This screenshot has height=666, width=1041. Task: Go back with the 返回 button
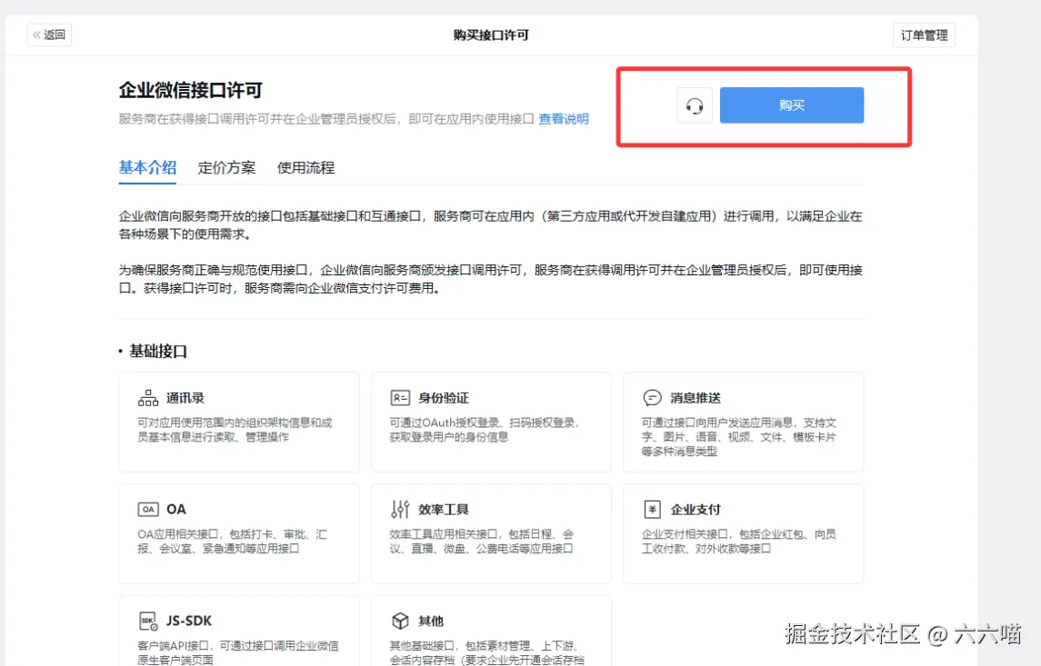49,35
